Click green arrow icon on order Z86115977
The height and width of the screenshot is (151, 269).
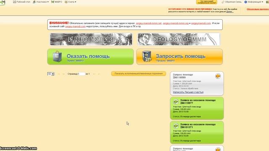pyautogui.click(x=176, y=102)
